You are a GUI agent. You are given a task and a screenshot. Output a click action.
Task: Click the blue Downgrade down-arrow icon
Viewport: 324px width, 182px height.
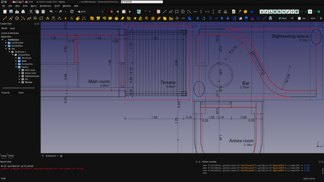228,18
